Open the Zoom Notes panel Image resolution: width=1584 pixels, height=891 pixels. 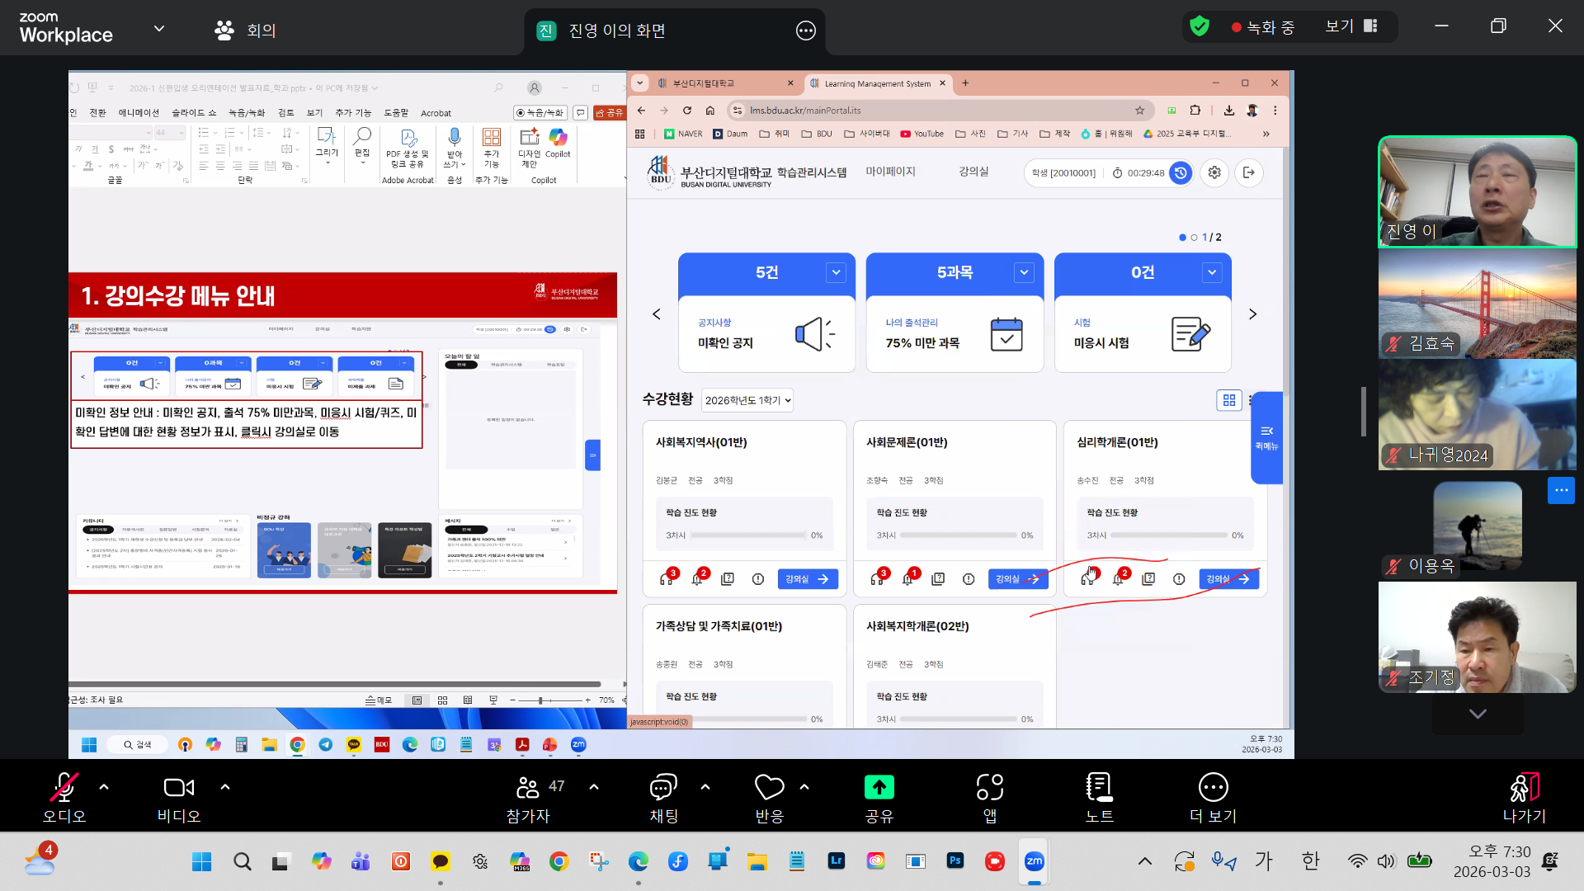pyautogui.click(x=1099, y=788)
